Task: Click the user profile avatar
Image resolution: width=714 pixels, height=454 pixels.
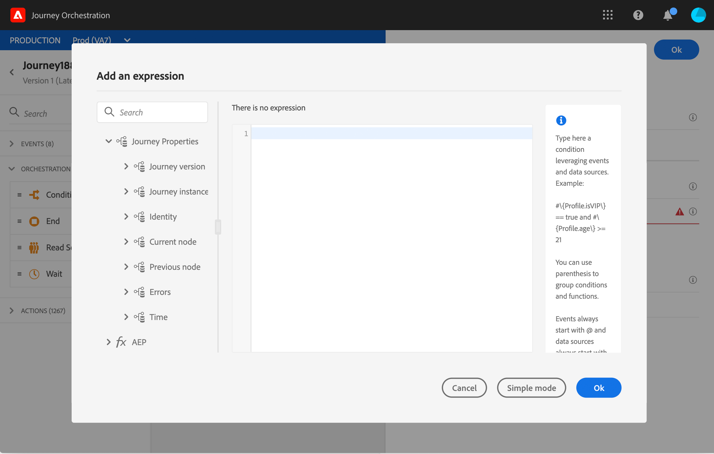Action: (x=698, y=15)
